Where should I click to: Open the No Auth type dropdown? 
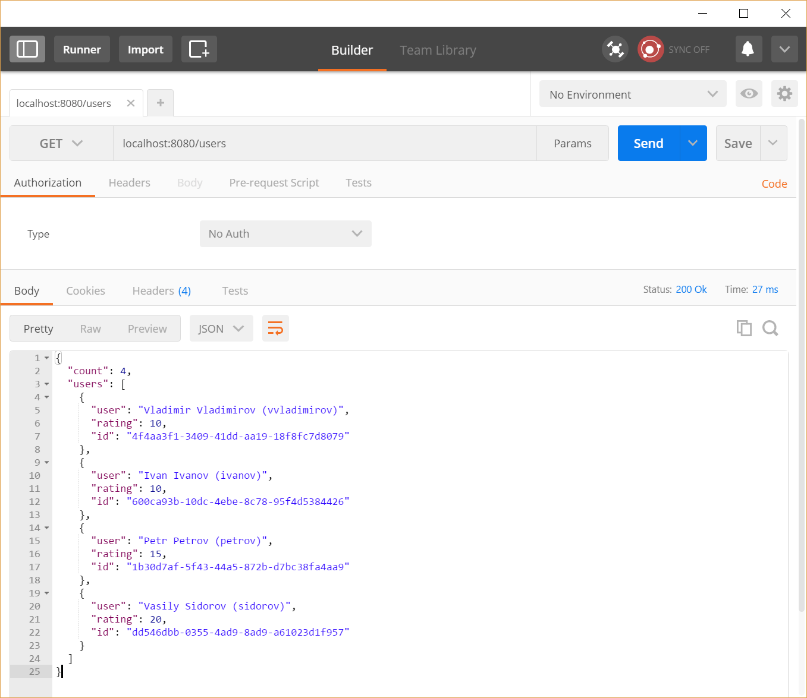pyautogui.click(x=285, y=233)
